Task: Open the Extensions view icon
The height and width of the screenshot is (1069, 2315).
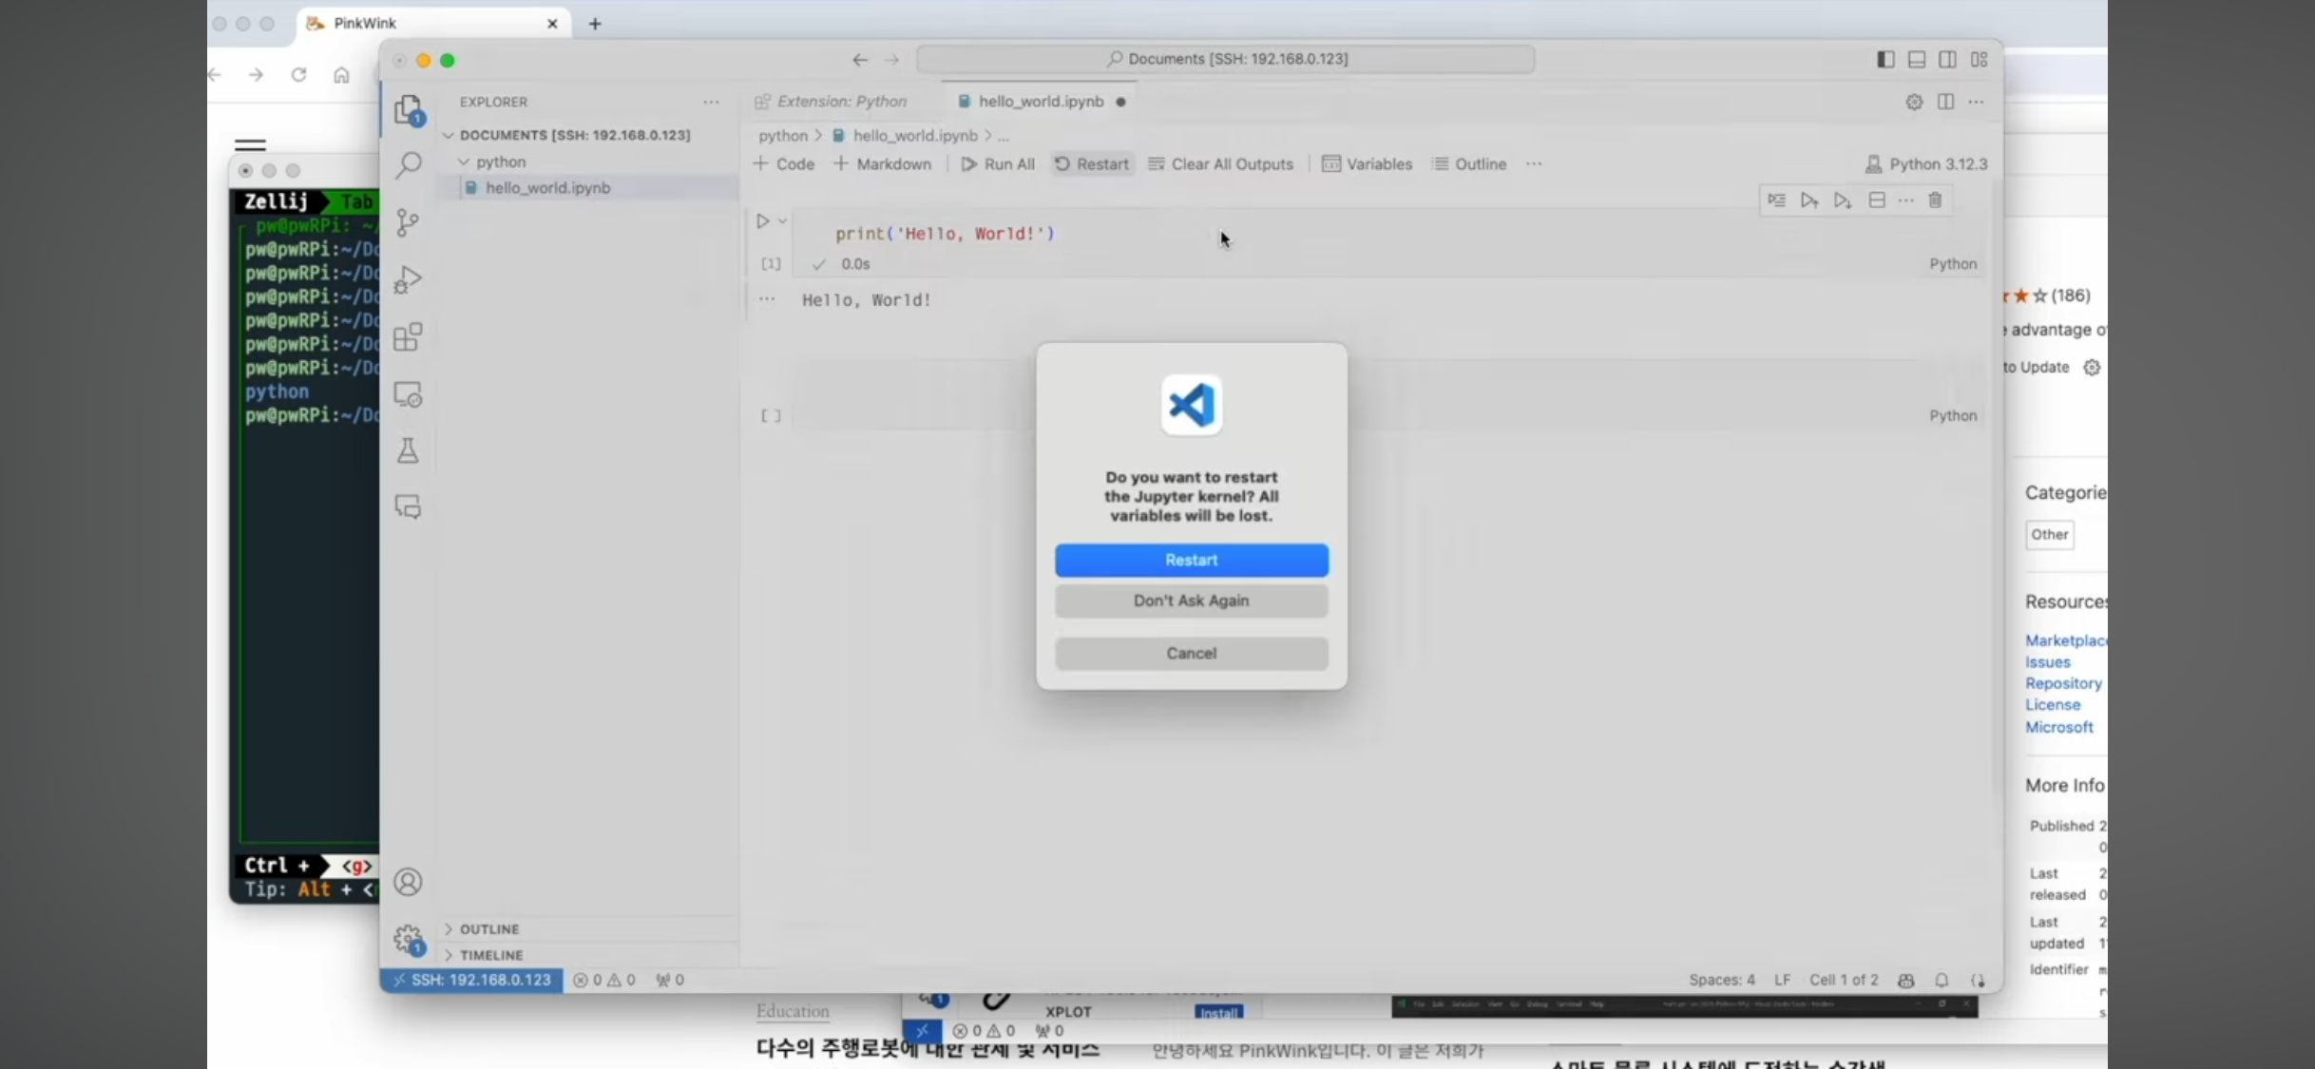Action: pyautogui.click(x=408, y=337)
